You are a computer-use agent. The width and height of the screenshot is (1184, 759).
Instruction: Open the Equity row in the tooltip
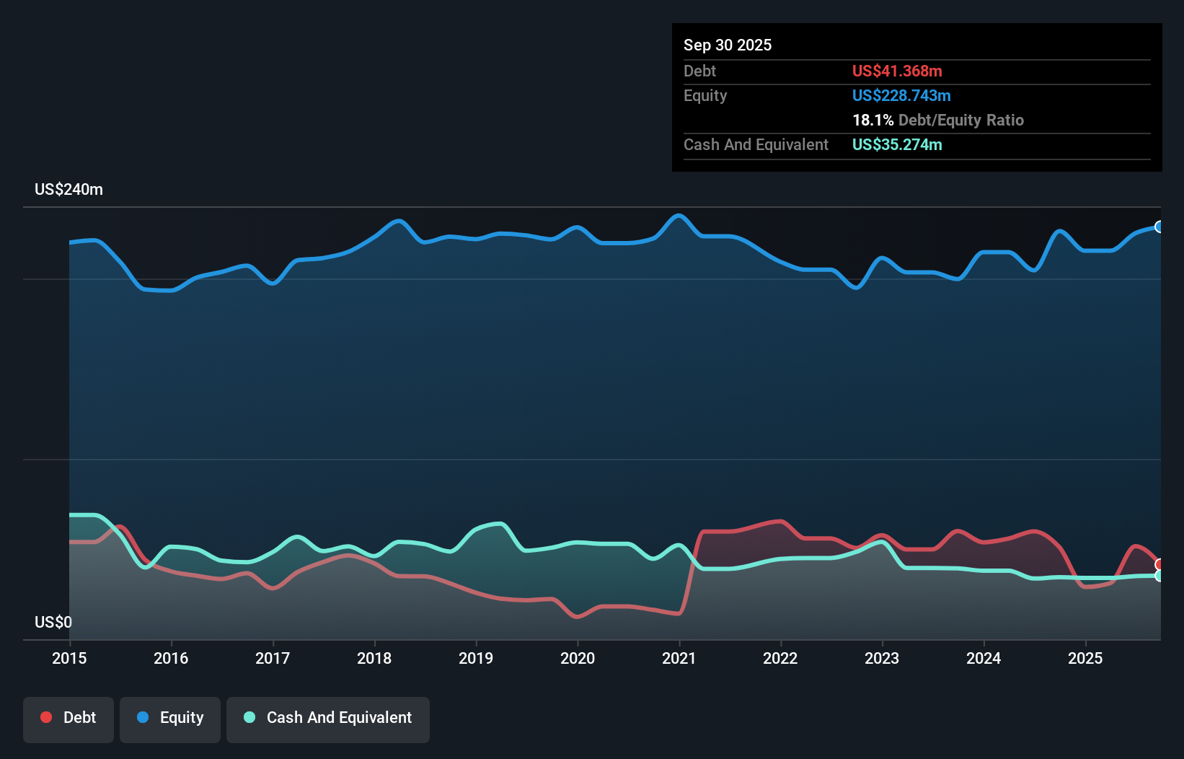[704, 95]
